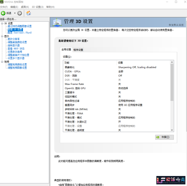Screen dimensions: 187x186
Task: Go to home via house icon
Action: click(x=28, y=13)
